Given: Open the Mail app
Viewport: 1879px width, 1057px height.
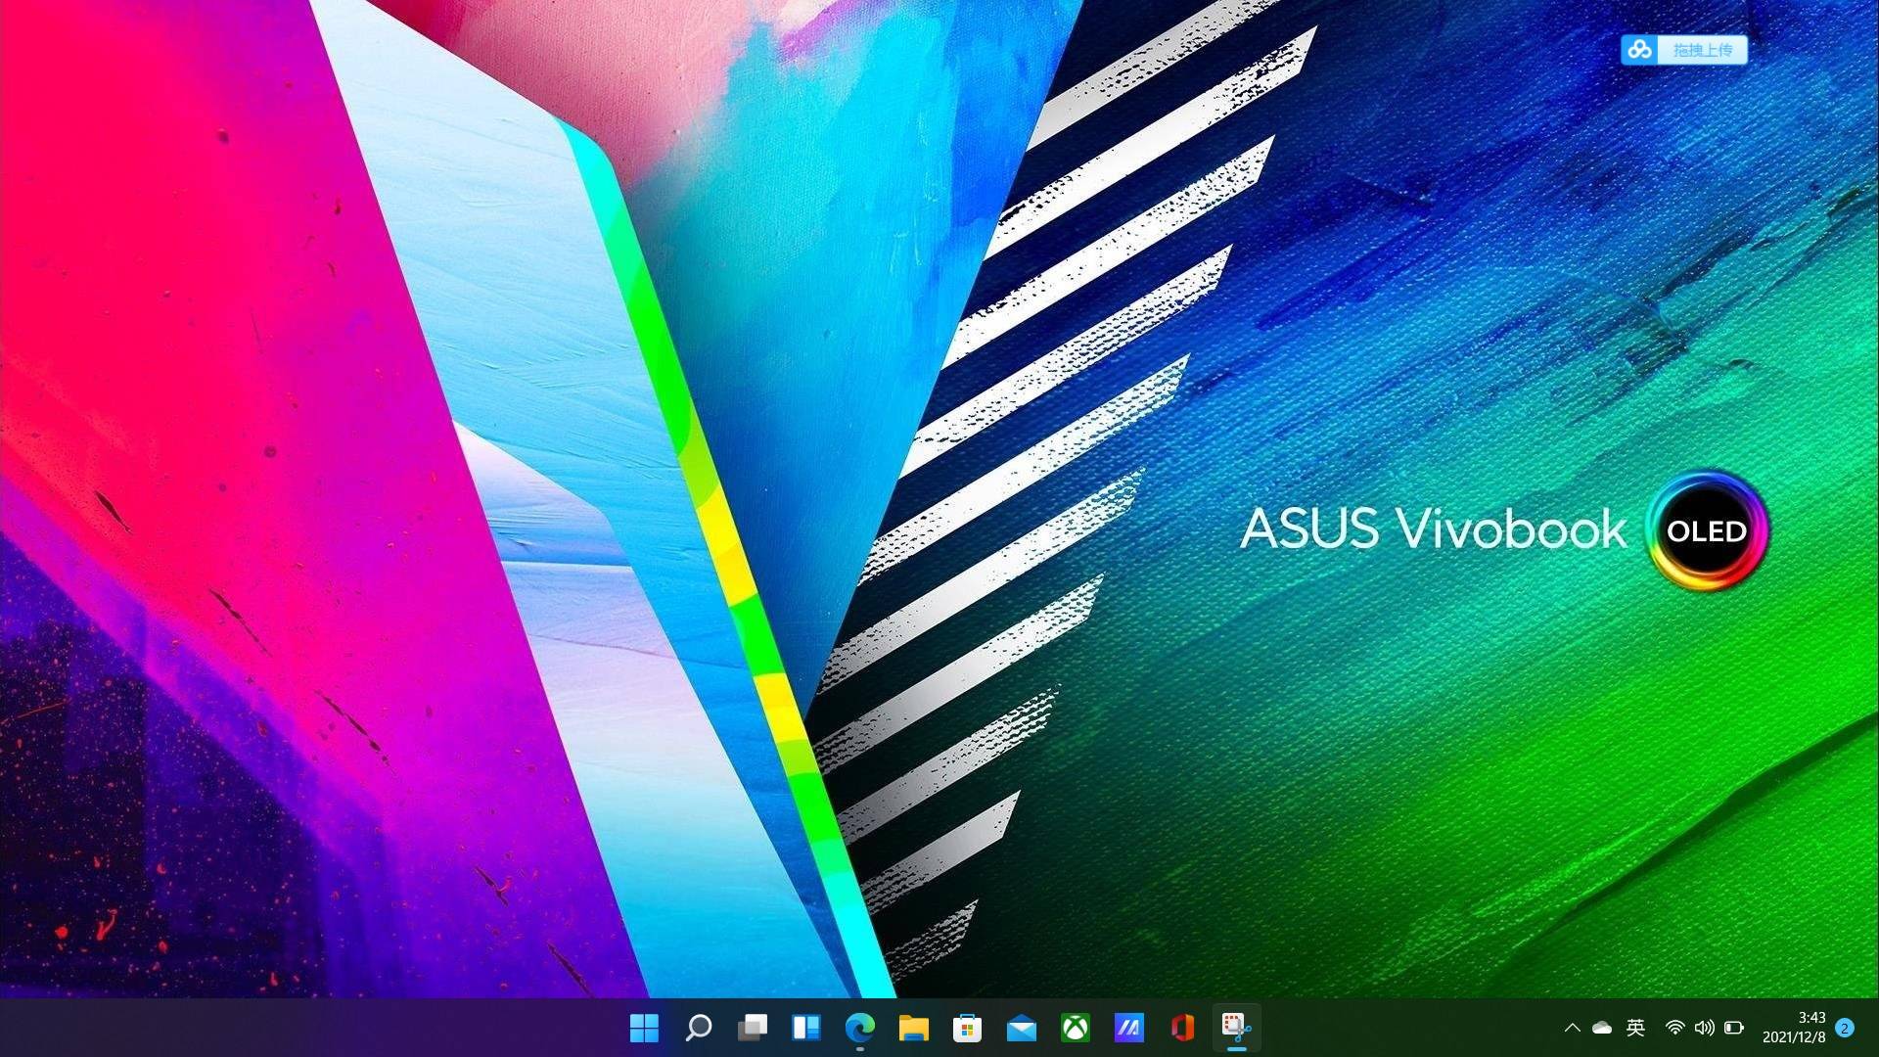Looking at the screenshot, I should tap(1021, 1028).
